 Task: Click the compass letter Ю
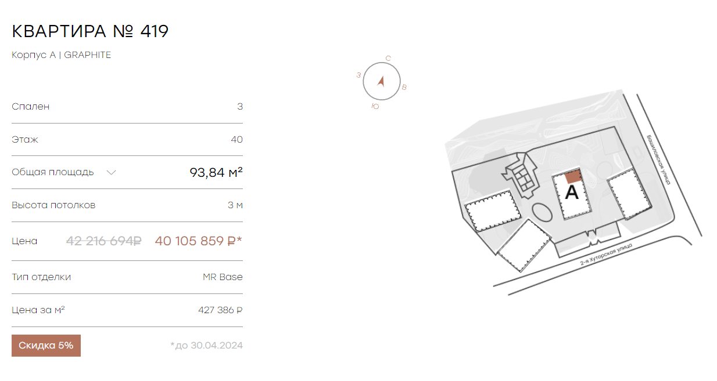click(x=375, y=107)
